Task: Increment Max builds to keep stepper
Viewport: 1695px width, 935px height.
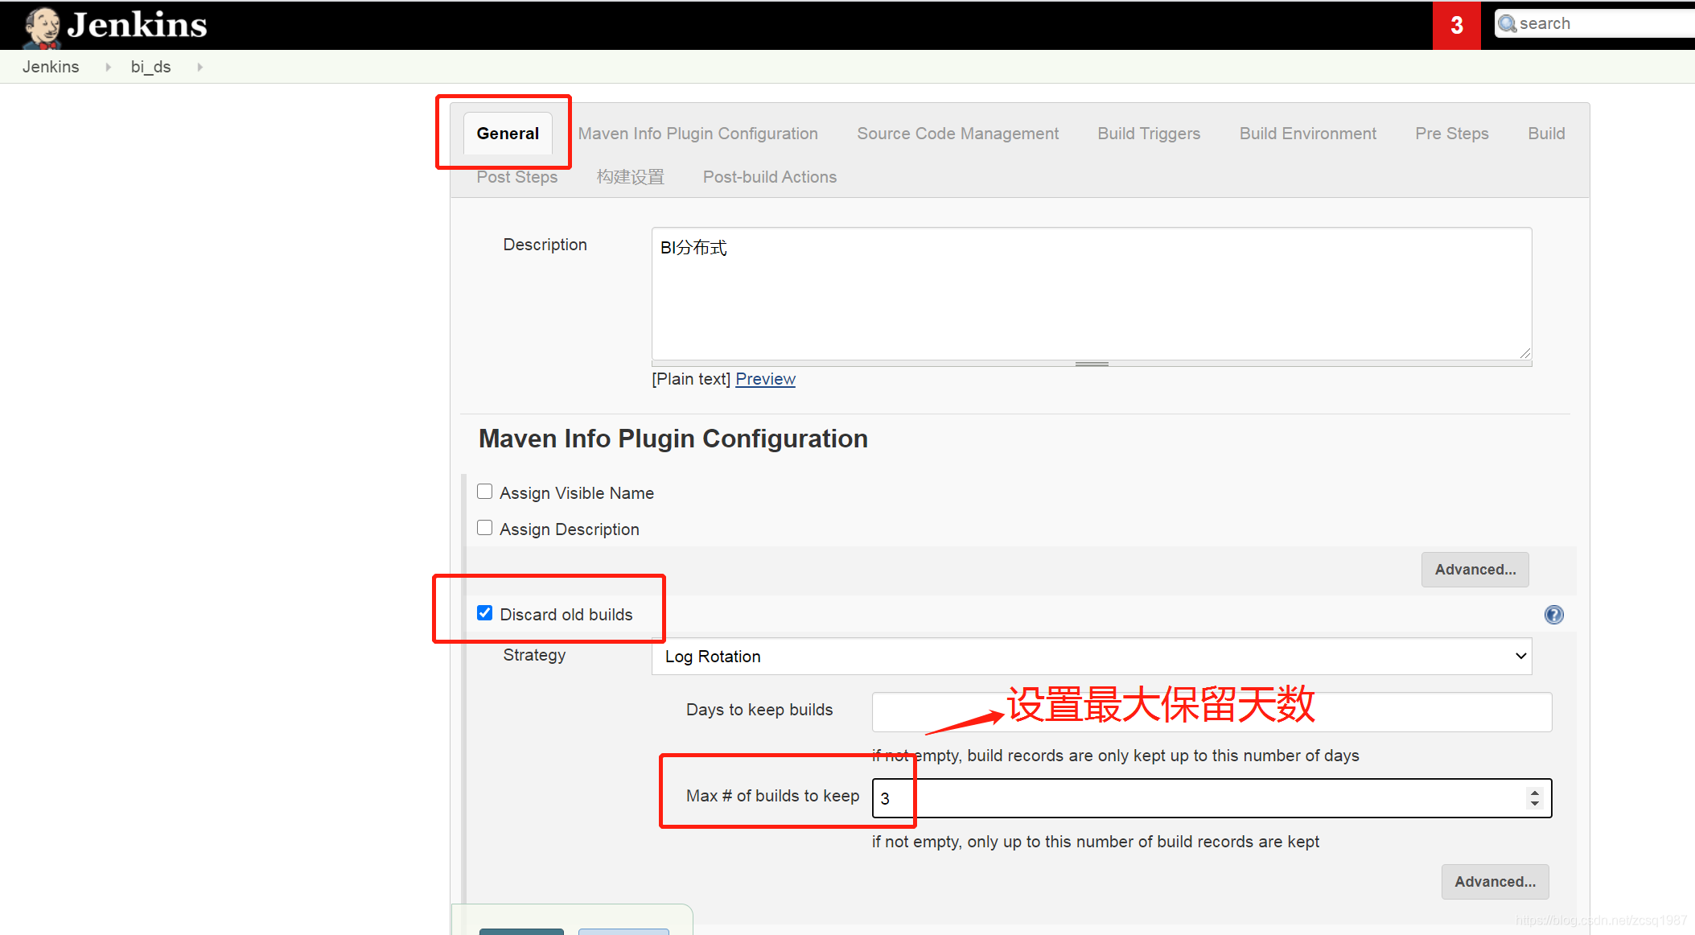Action: coord(1535,793)
